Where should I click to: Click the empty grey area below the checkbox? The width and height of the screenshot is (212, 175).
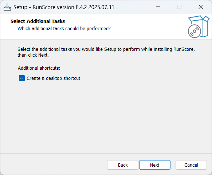pos(106,116)
